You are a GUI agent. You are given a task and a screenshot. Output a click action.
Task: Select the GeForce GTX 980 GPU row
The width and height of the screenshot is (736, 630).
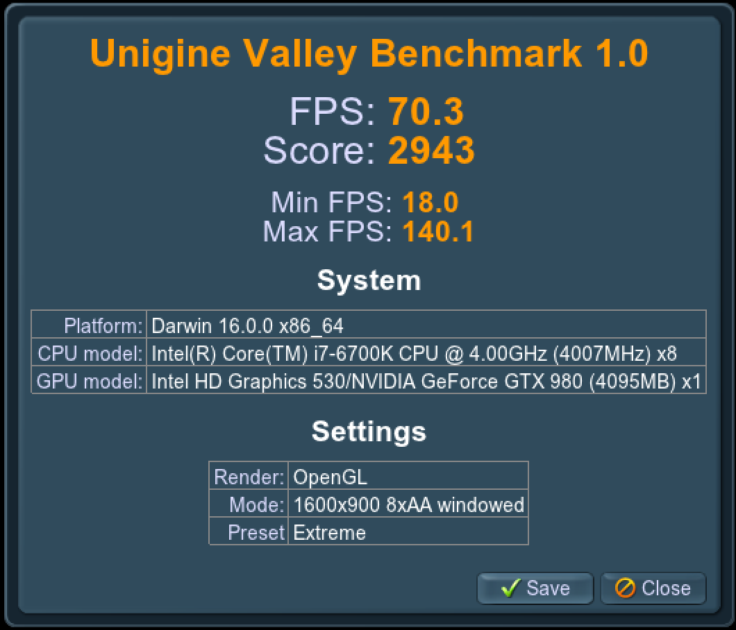point(369,380)
